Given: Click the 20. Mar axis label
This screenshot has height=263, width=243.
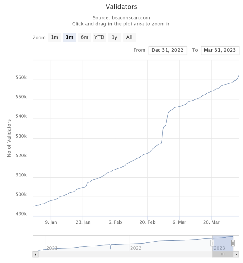Looking at the screenshot, I should [x=211, y=222].
